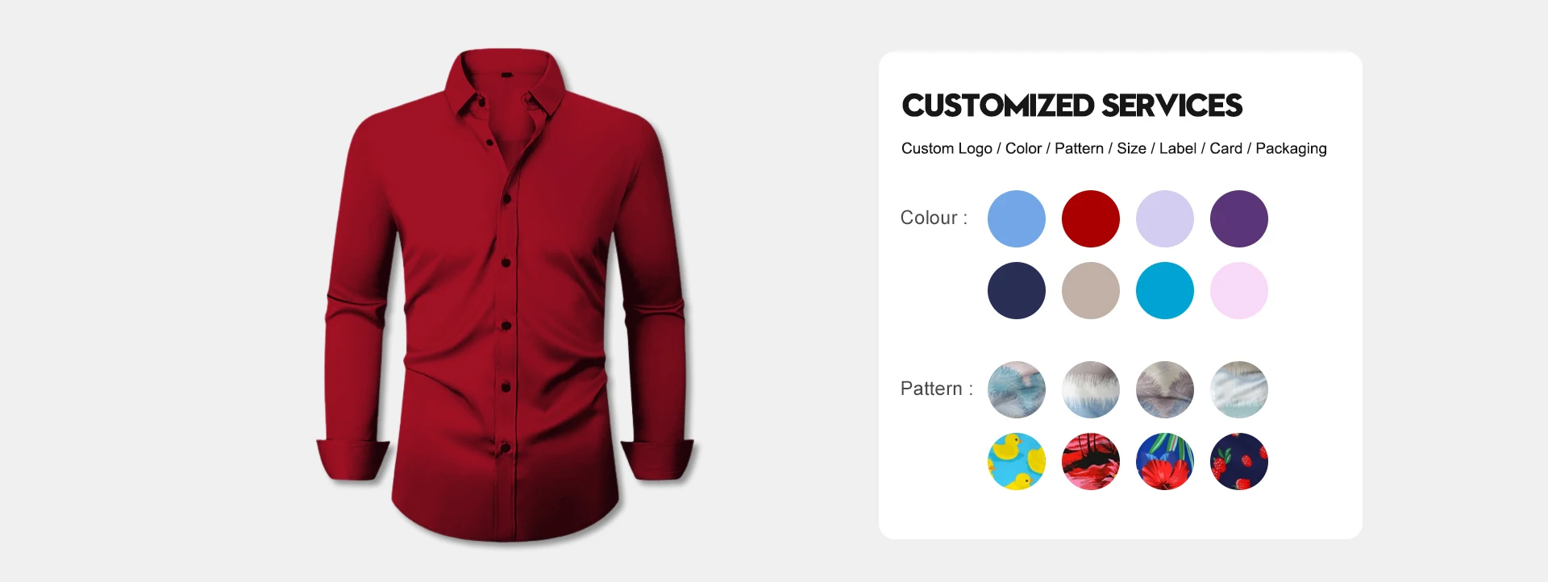Choose the red colour swatch
Image resolution: width=1548 pixels, height=582 pixels.
coord(1090,218)
